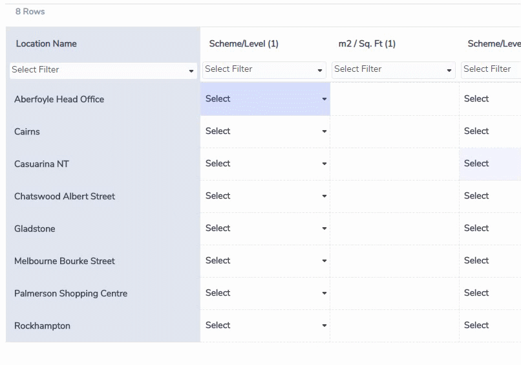Click the m2 / Sq. Ft cell for Rockhampton
This screenshot has width=521, height=365.
point(395,325)
